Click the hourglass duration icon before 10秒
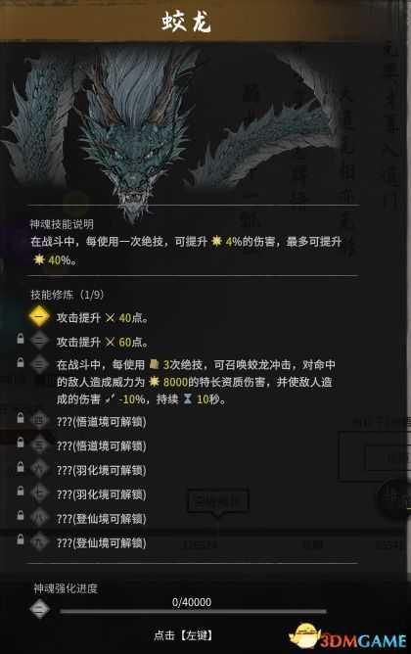Screen dimensions: 411x654 coord(188,399)
